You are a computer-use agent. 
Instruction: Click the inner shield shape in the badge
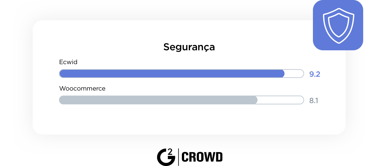(x=338, y=25)
